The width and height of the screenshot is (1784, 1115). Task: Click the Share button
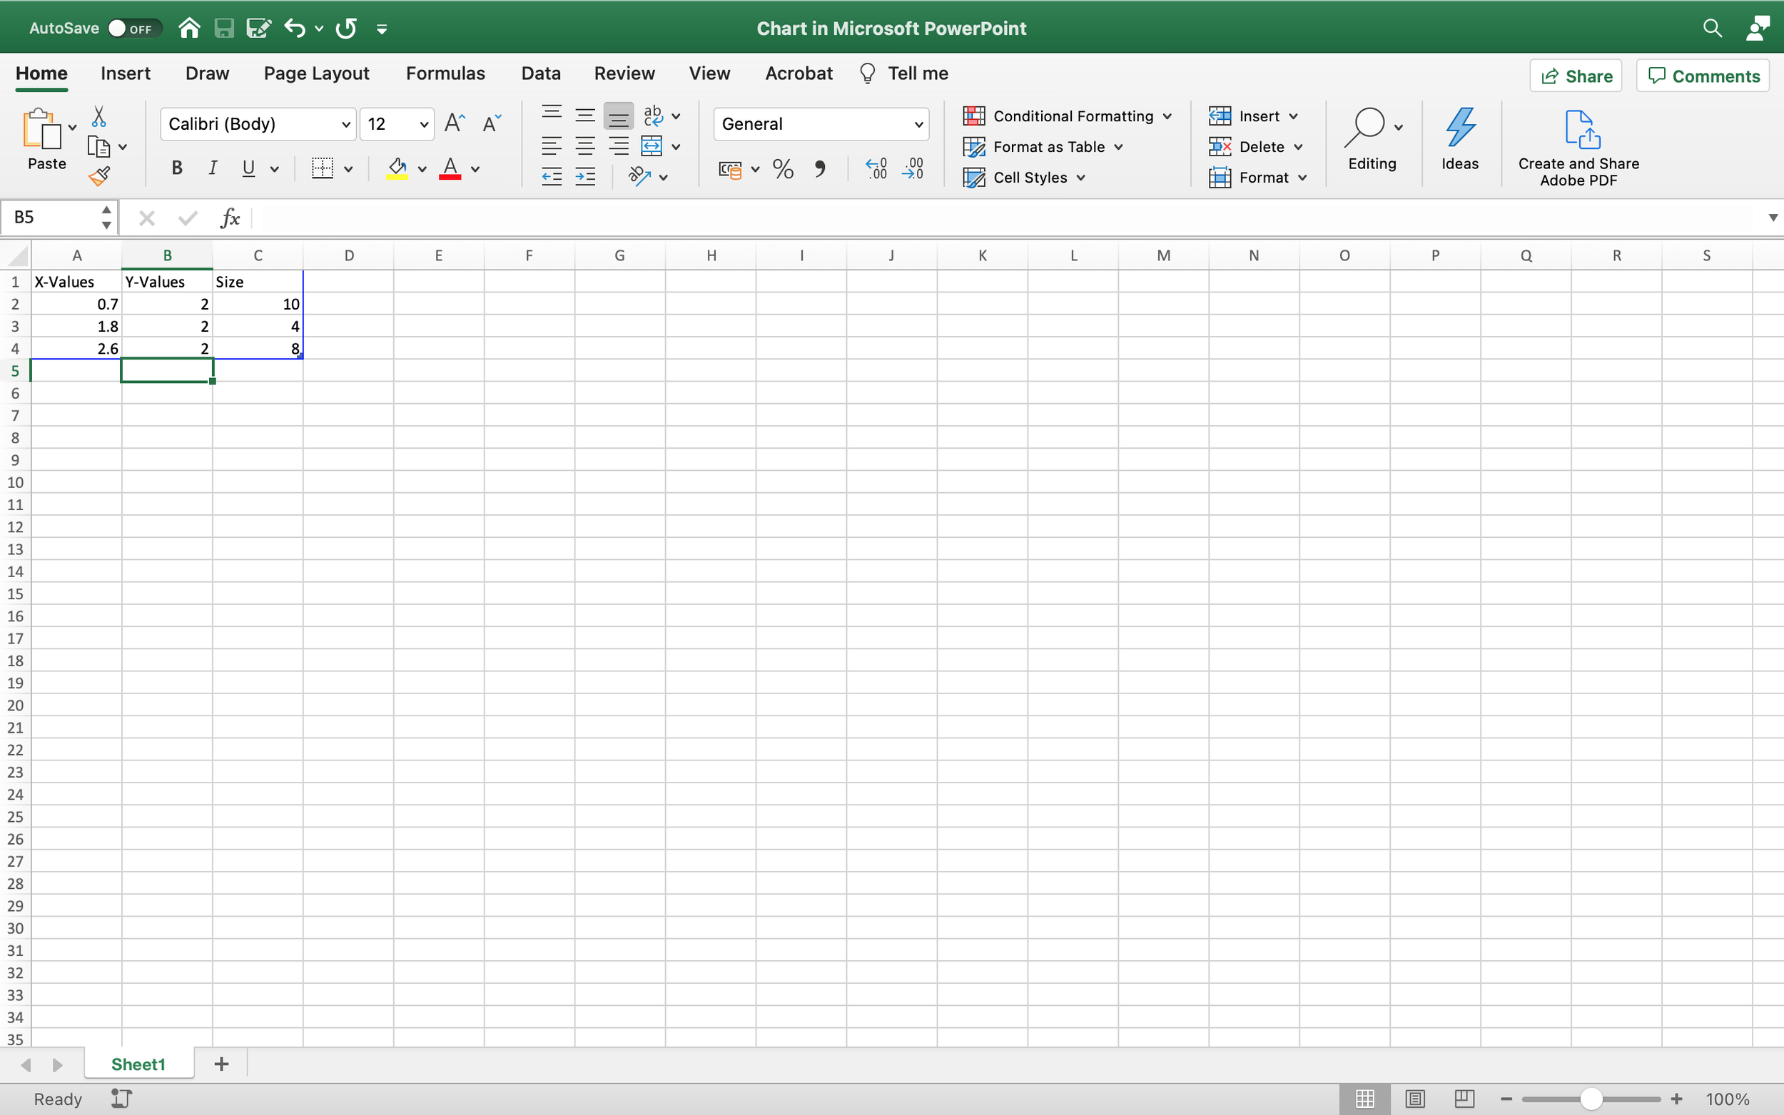click(x=1576, y=76)
